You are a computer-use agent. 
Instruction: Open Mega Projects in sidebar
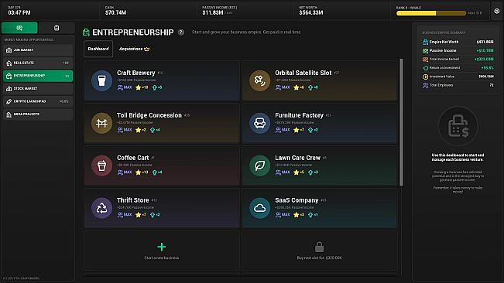point(38,114)
